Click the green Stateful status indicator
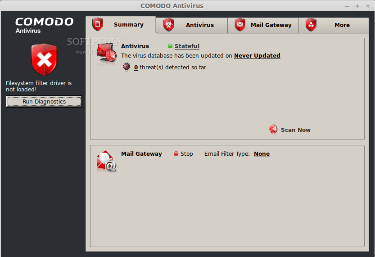 170,46
